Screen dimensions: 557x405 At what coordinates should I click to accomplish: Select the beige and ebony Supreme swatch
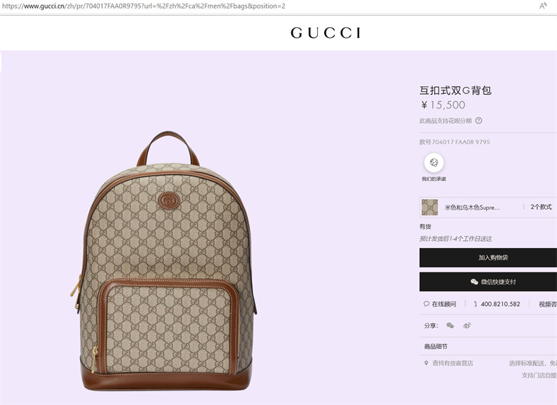click(x=429, y=207)
